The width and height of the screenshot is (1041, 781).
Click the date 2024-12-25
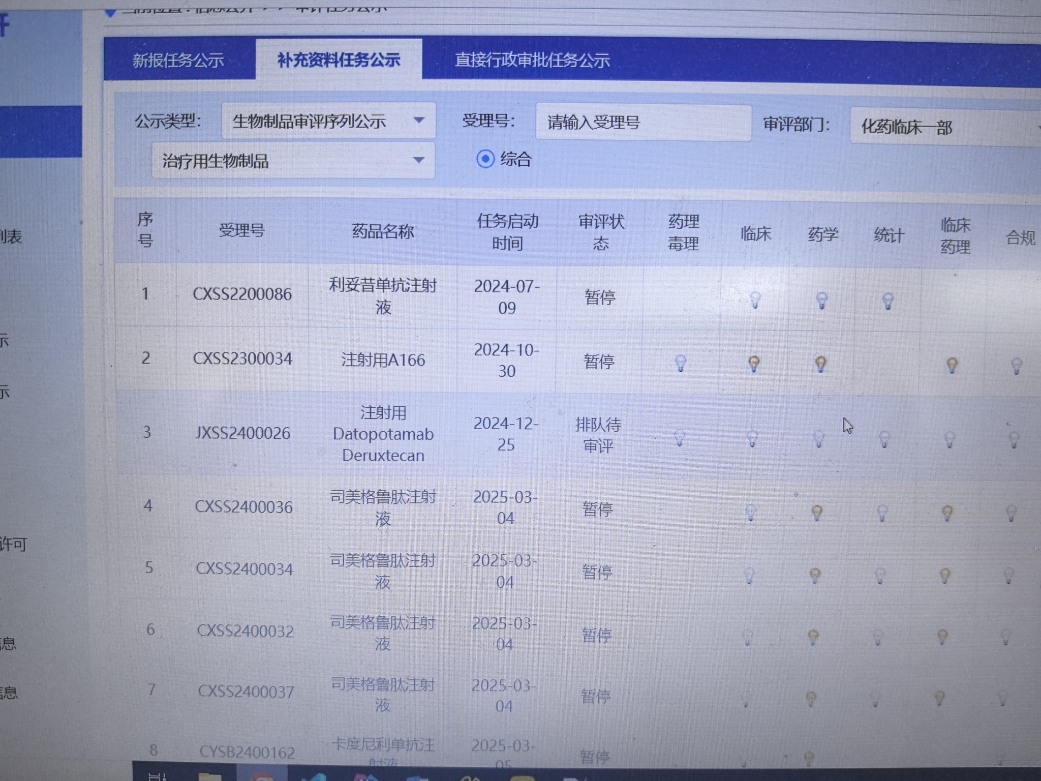point(506,434)
